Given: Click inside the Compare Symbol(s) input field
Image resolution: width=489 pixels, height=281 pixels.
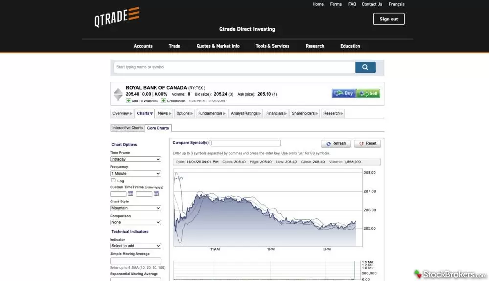Looking at the screenshot, I should [x=244, y=142].
